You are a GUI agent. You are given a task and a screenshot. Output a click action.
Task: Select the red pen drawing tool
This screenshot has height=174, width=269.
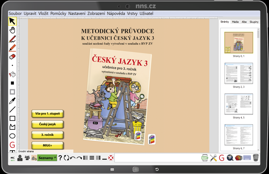coord(12,39)
